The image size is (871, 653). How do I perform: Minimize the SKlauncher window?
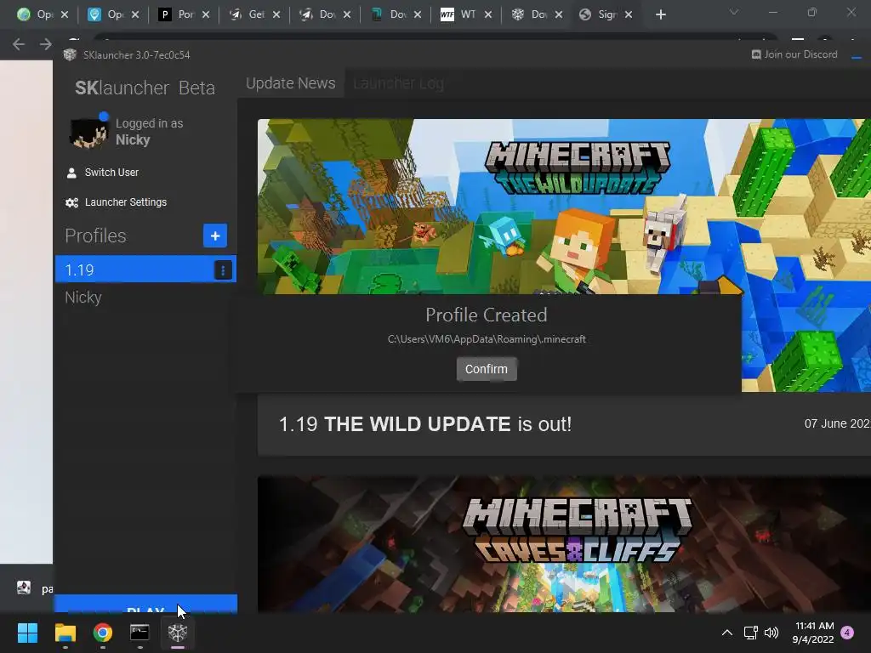click(x=856, y=55)
